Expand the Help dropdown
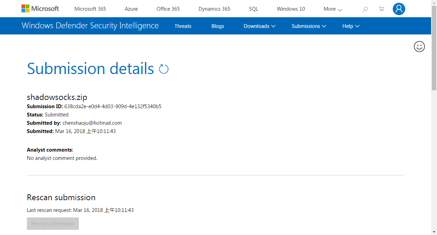 click(x=351, y=26)
